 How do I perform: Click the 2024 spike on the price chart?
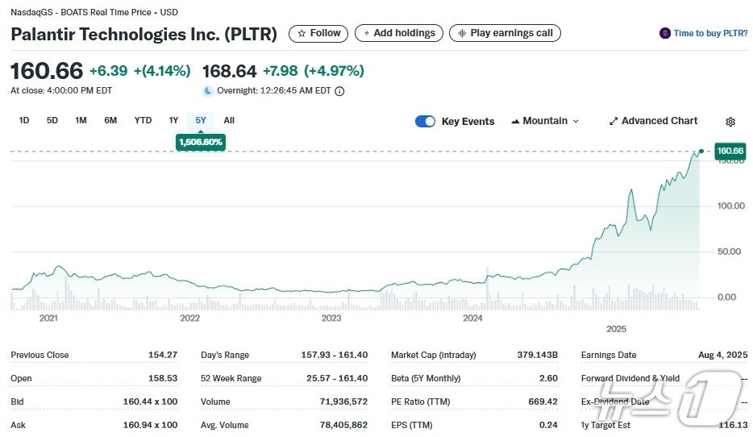point(487,269)
